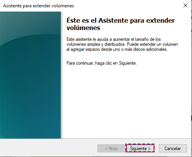Image resolution: width=192 pixels, height=157 pixels.
Task: Click the window title 'Asistente para extender volúmenes'
Action: click(38, 6)
